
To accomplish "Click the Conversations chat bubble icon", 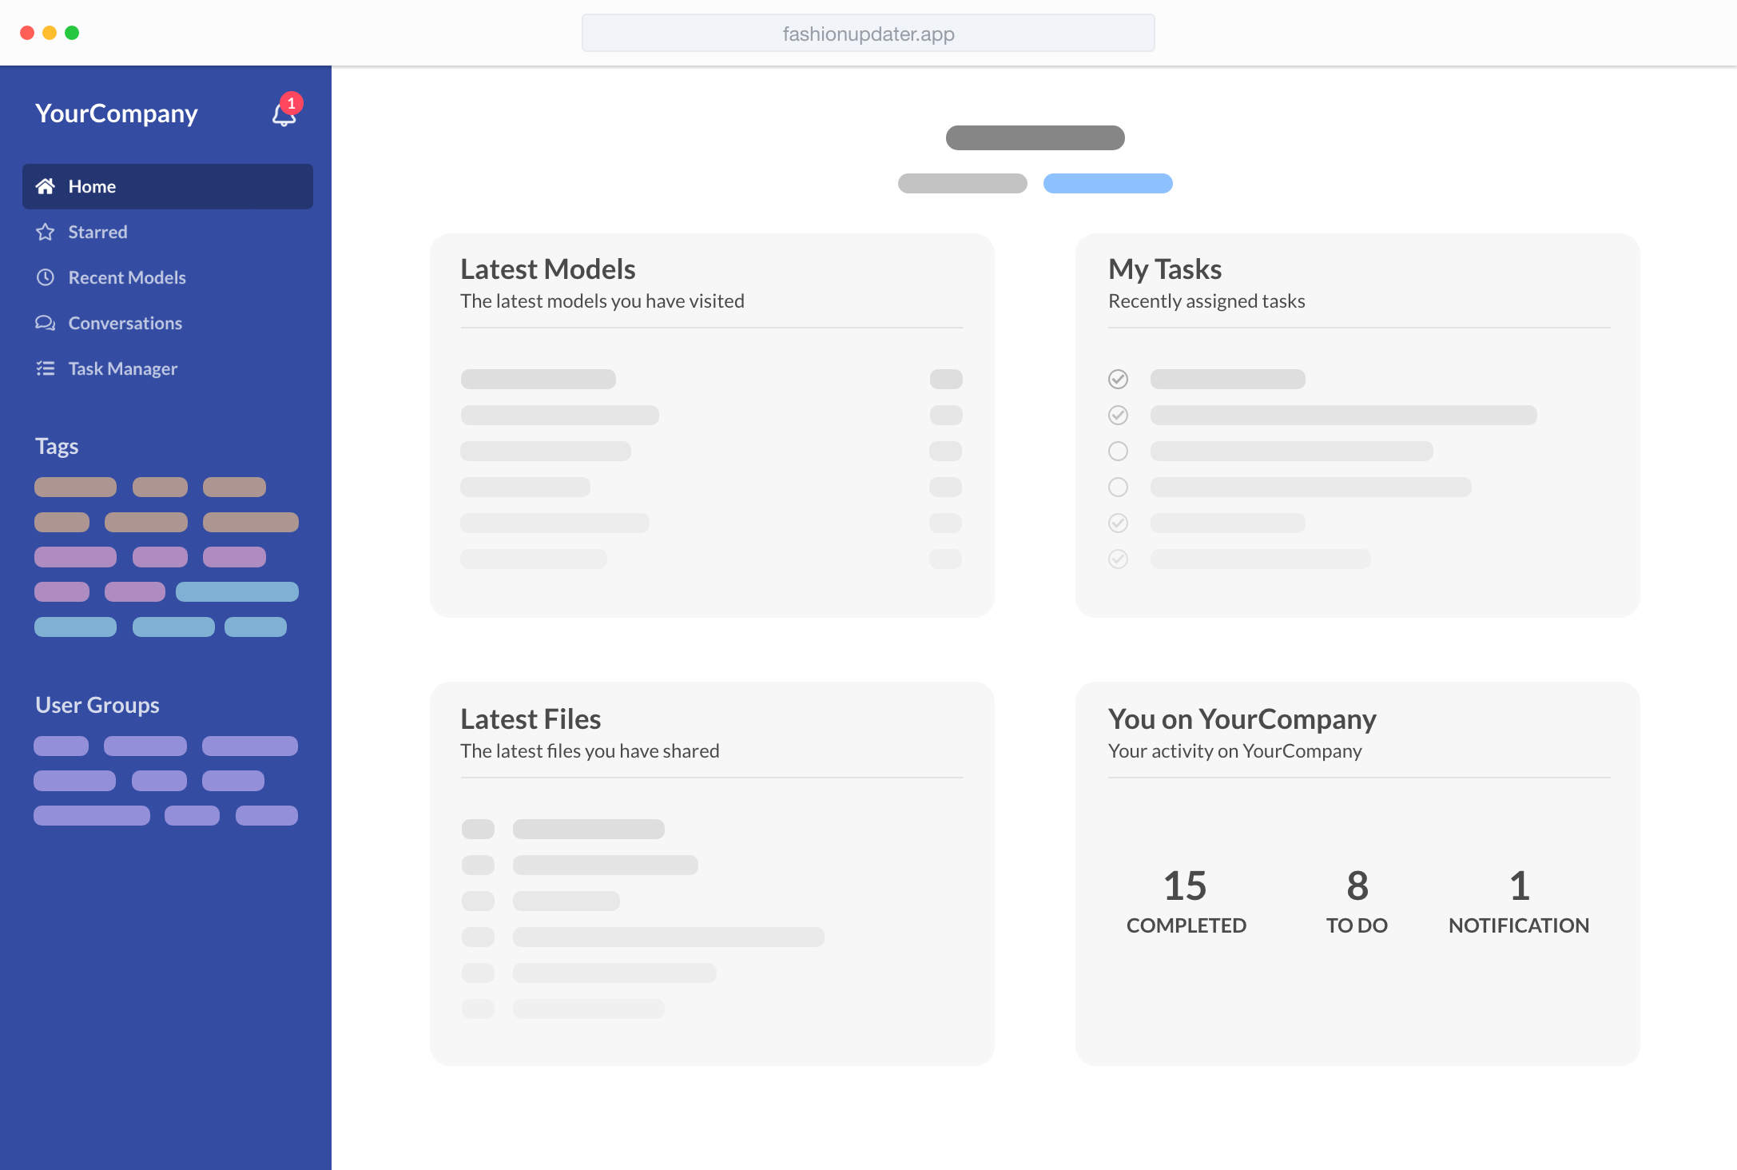I will tap(46, 323).
